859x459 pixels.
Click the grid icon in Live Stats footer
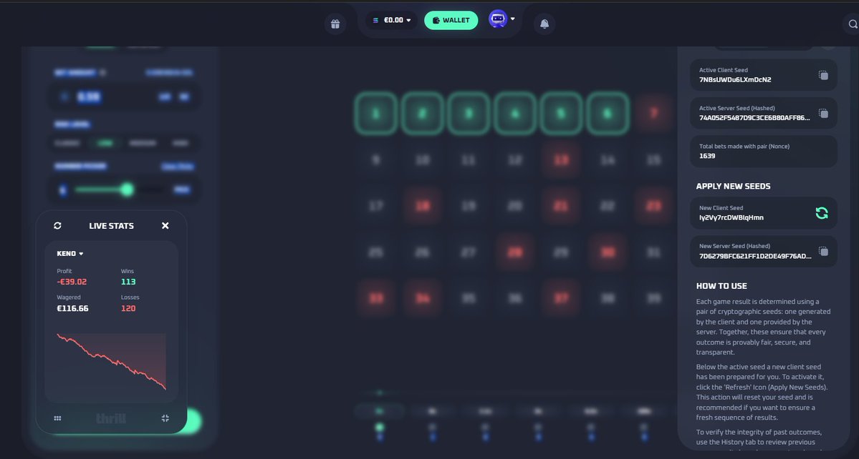pyautogui.click(x=57, y=418)
